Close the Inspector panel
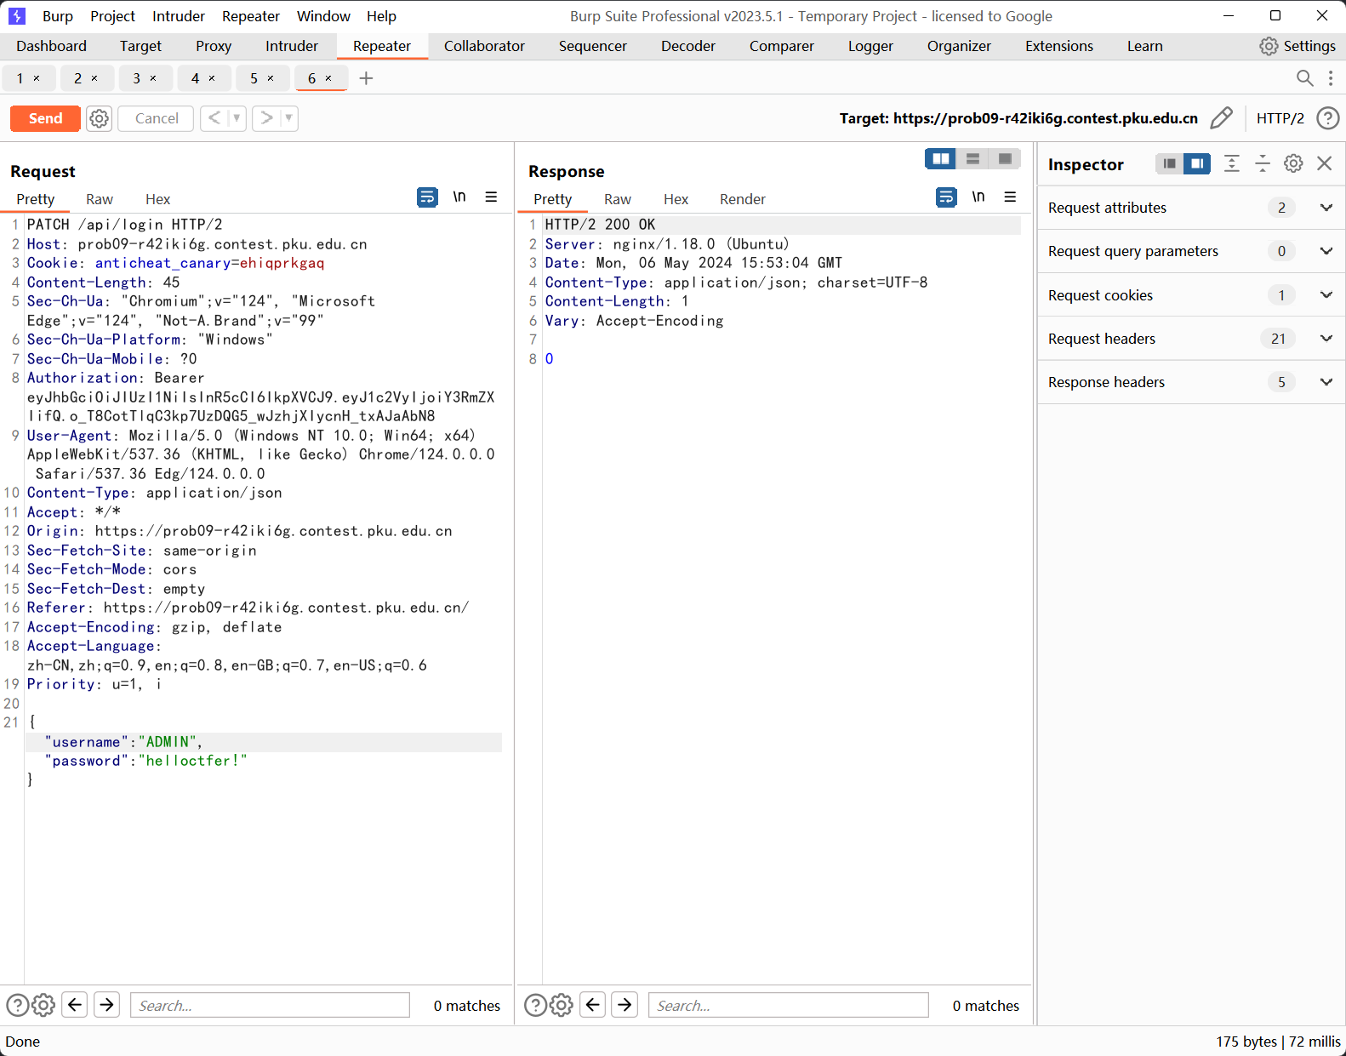1346x1056 pixels. pos(1324,163)
